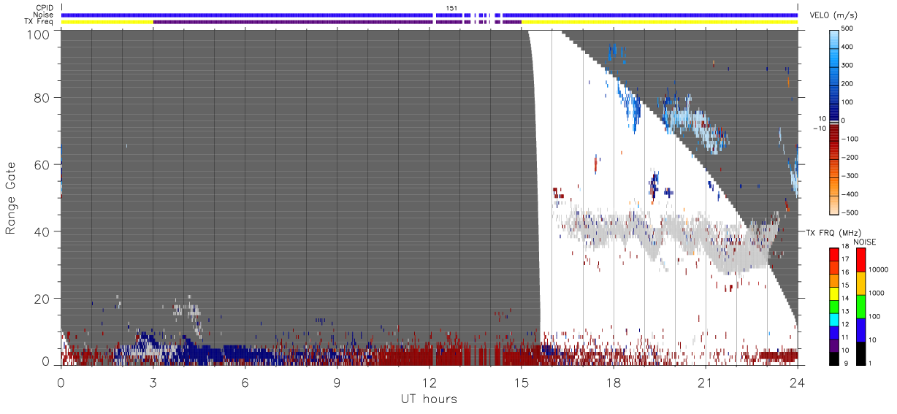Click the 9 MHz frequency scale label

[x=846, y=363]
